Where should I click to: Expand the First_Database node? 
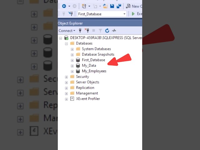coord(72,60)
